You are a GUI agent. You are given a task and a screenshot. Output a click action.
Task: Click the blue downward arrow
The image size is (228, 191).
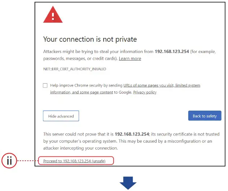coord(128,183)
